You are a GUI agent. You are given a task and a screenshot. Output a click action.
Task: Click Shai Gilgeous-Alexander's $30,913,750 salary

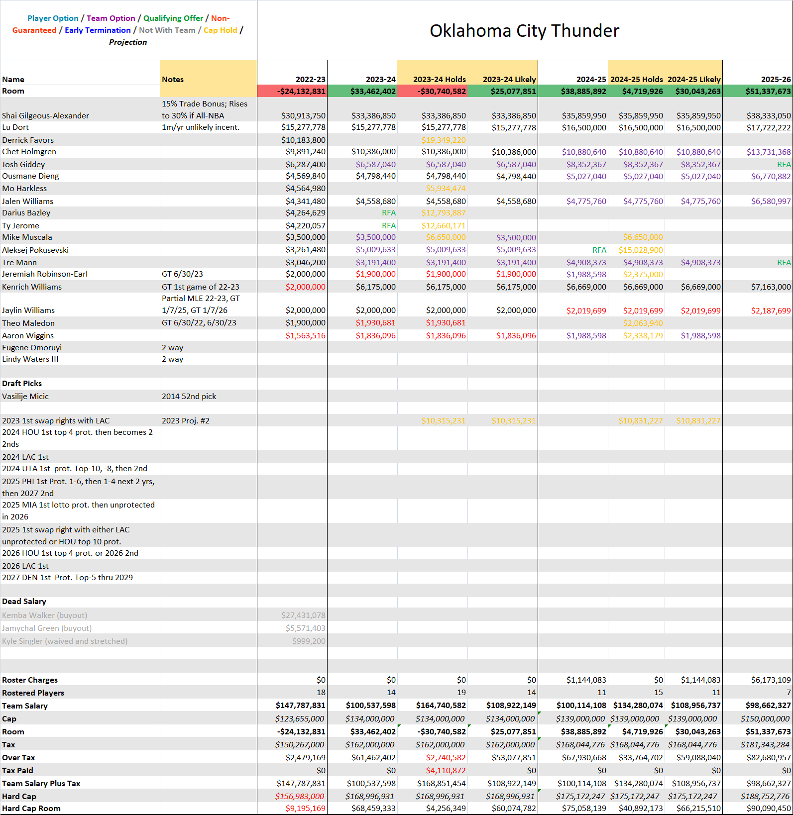point(303,115)
